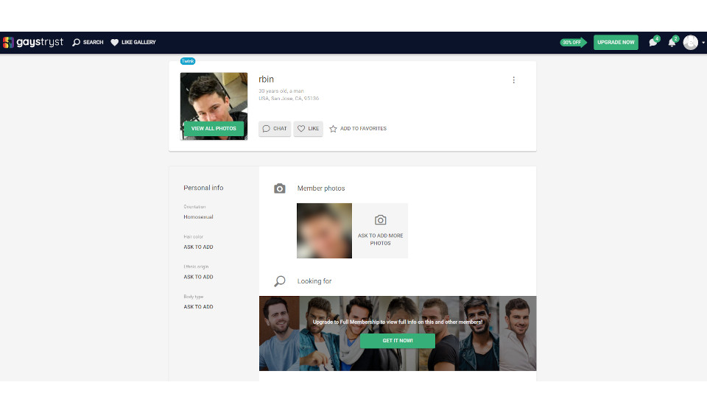Image resolution: width=707 pixels, height=413 pixels.
Task: Start a chat with rbin
Action: 275,129
